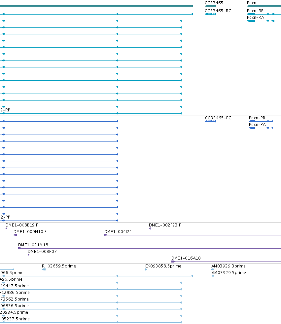The height and width of the screenshot is (324, 281).
Task: Click the DME1-002F23.F label
Action: tap(165, 225)
